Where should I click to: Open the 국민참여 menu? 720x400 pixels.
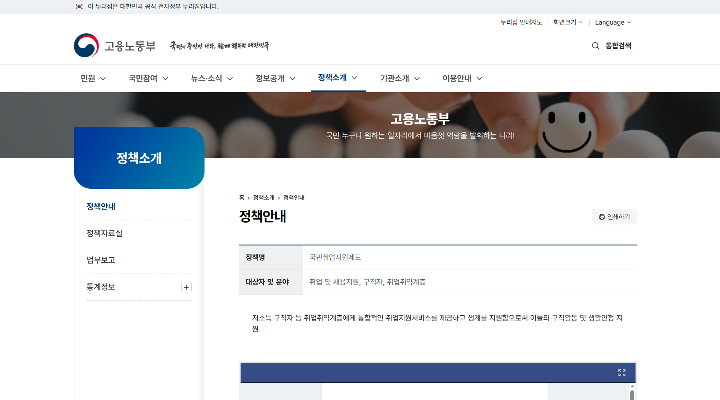[148, 79]
